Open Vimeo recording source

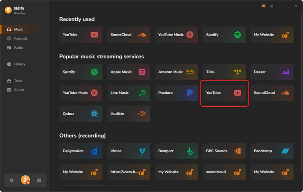point(129,151)
